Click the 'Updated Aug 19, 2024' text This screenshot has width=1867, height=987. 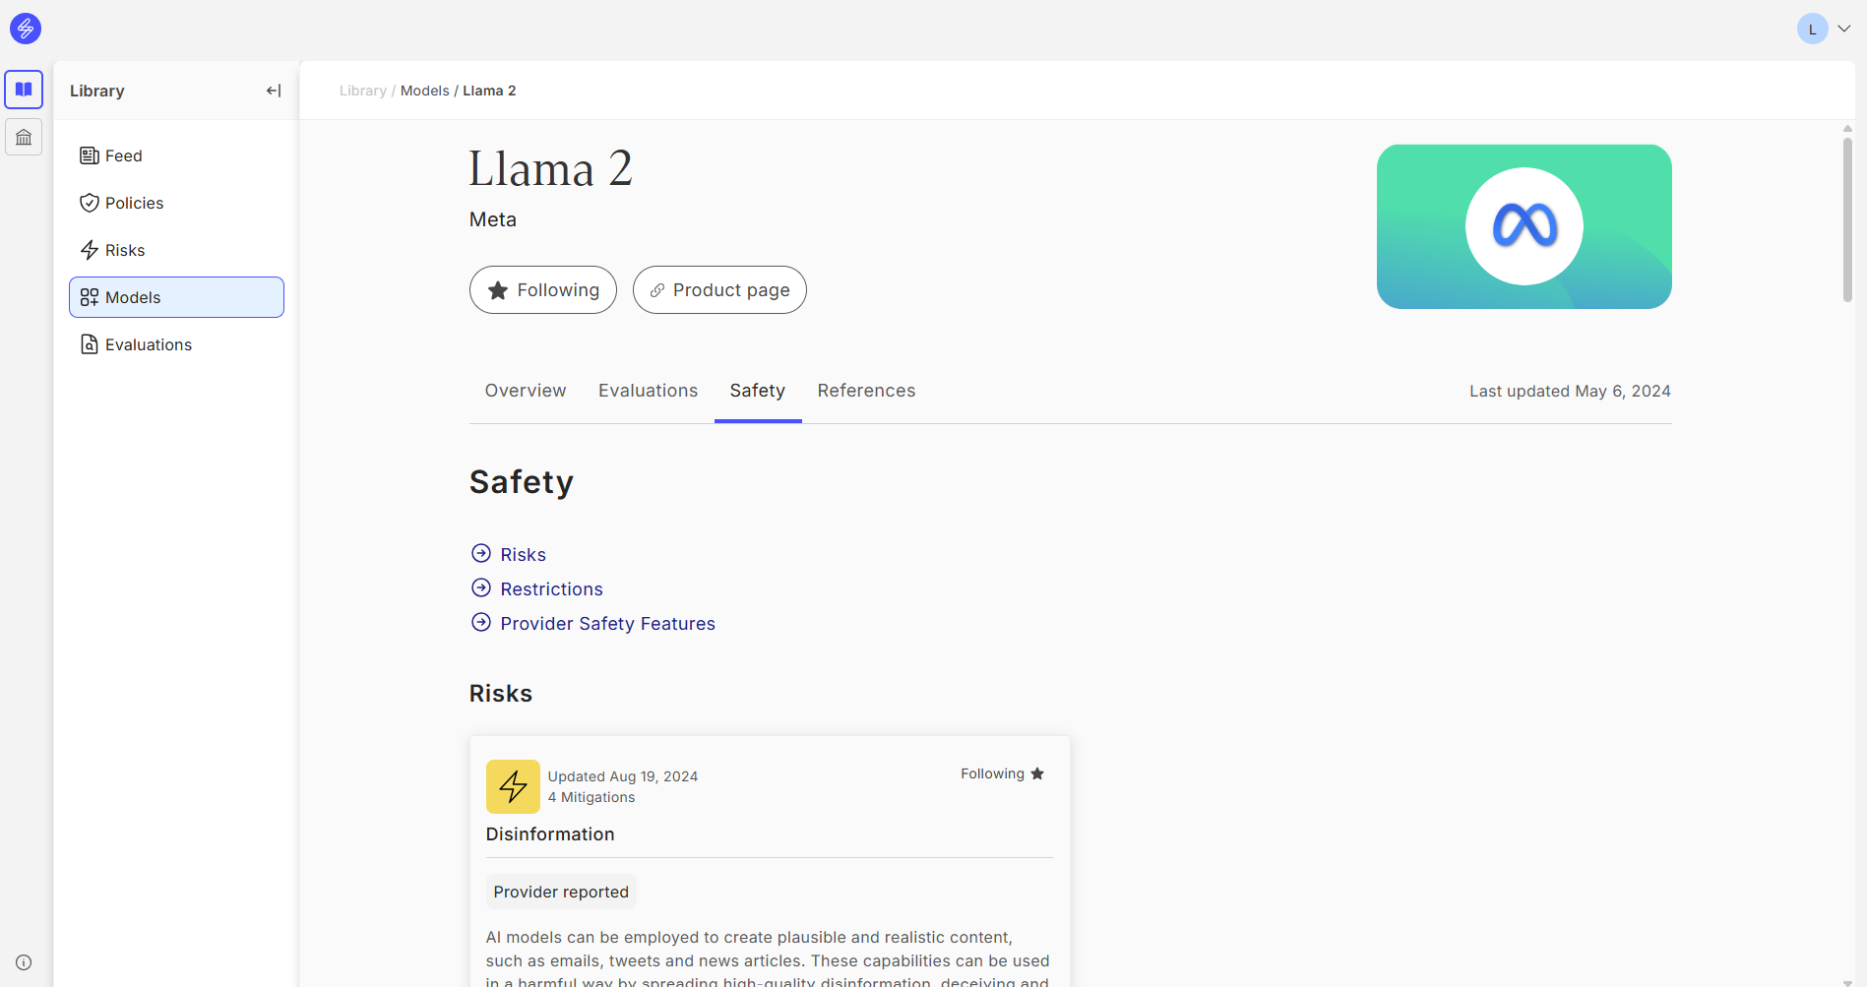click(x=622, y=776)
